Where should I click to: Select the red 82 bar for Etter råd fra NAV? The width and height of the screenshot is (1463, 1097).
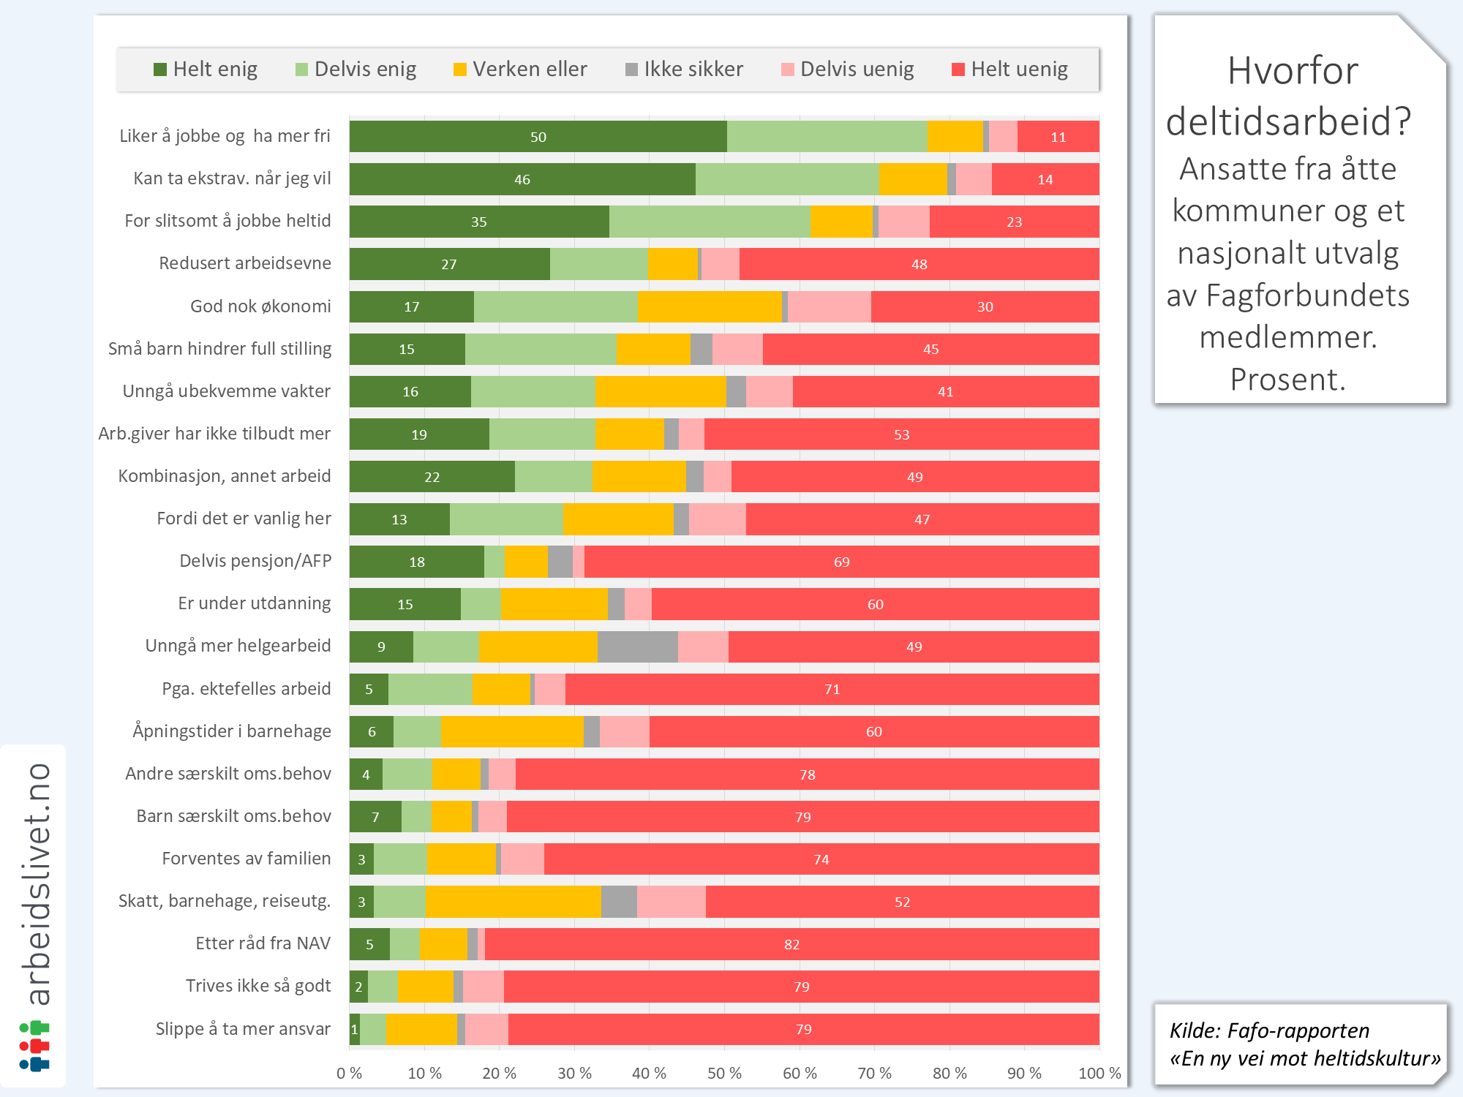[791, 944]
